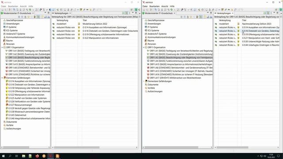
Task: Collapse Elementare Gefährdungen in left window
Action: [2, 78]
